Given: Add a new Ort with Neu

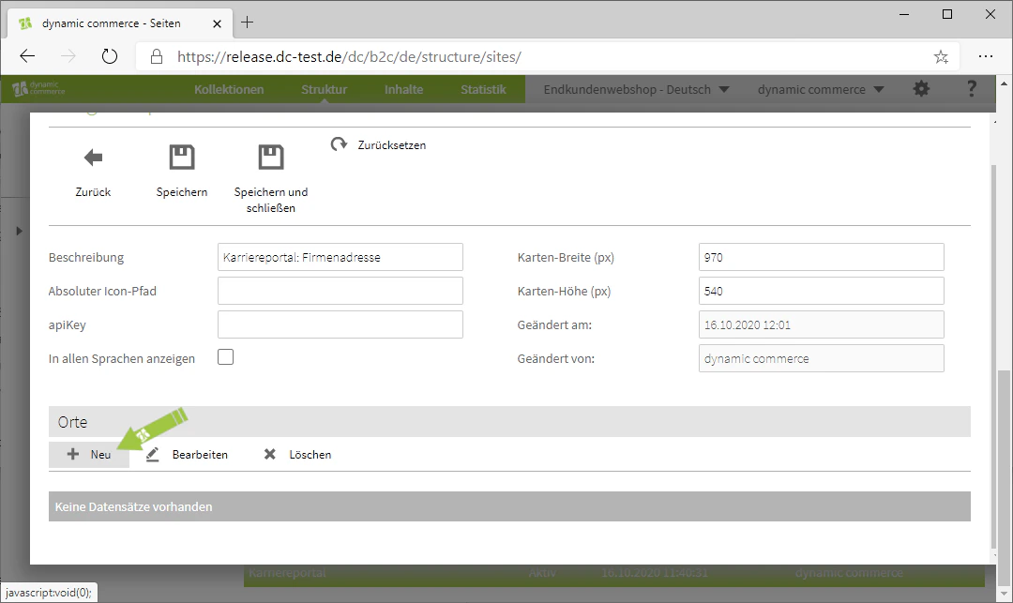Looking at the screenshot, I should click(x=89, y=455).
